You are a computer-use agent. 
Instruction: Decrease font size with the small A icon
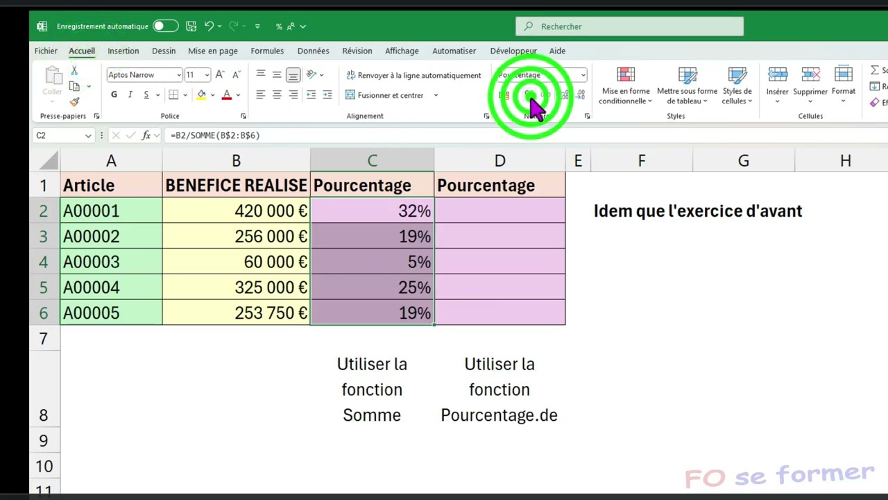coord(236,74)
